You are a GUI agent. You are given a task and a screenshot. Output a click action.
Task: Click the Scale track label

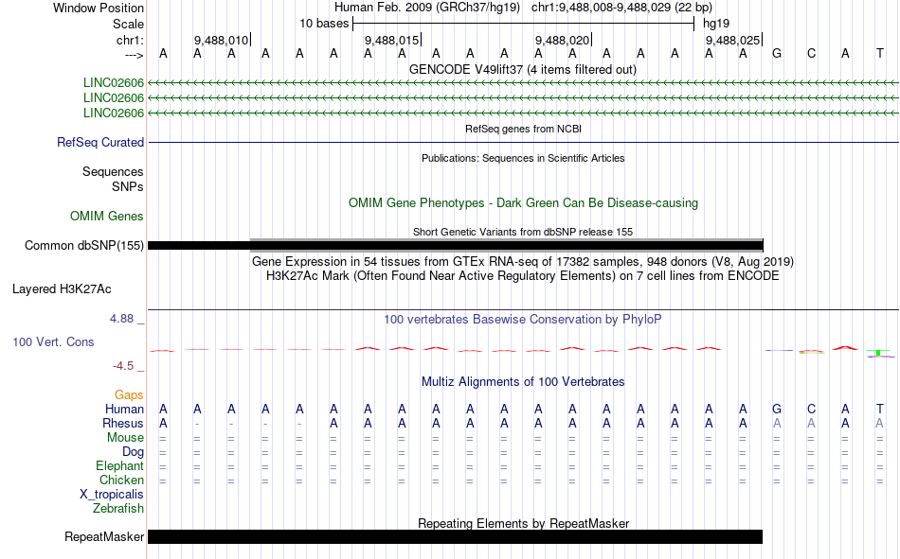pyautogui.click(x=128, y=24)
